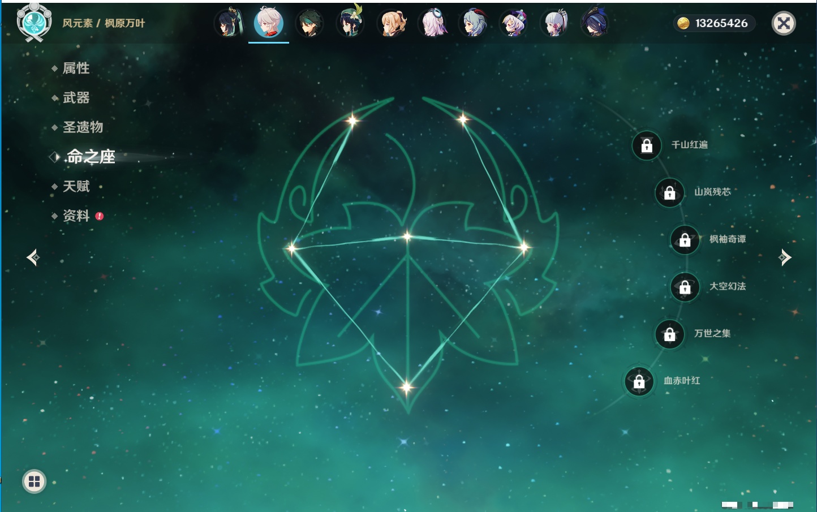
Task: Click the center star of the constellation
Action: [x=407, y=236]
